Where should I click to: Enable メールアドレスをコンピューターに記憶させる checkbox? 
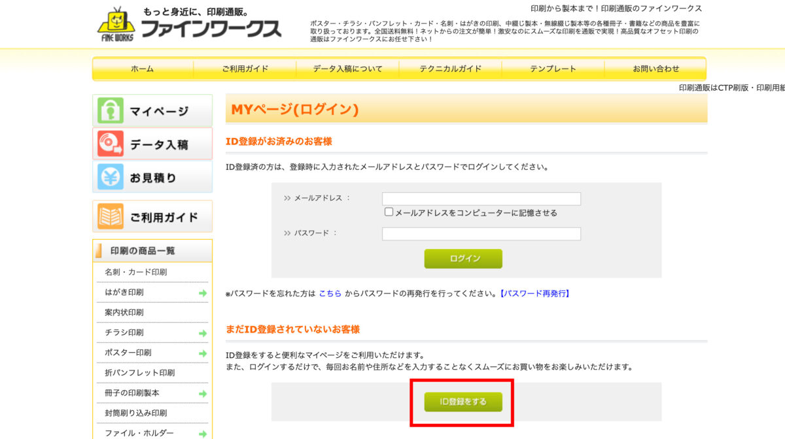[389, 212]
